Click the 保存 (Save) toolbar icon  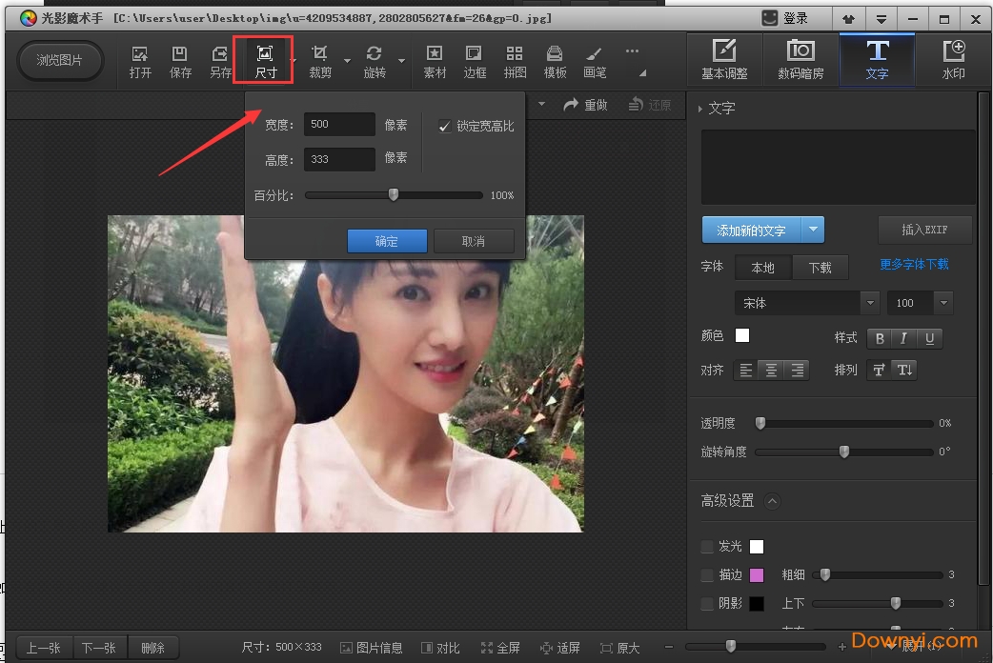click(180, 62)
